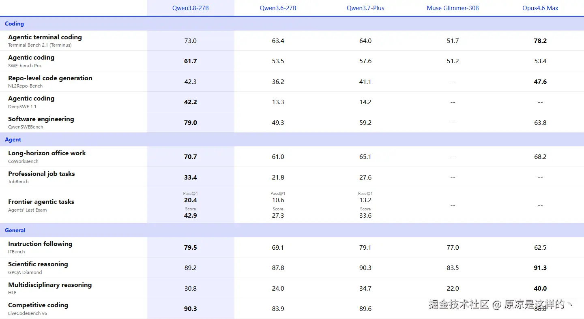
Task: Click Opus4.6 Max's 53.4 SWE-bench Pro score
Action: pyautogui.click(x=540, y=61)
